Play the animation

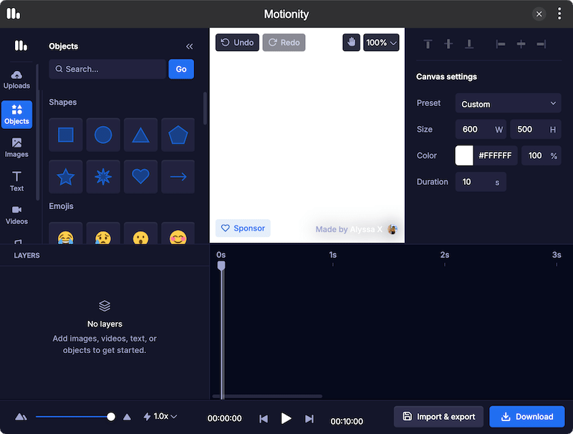286,418
